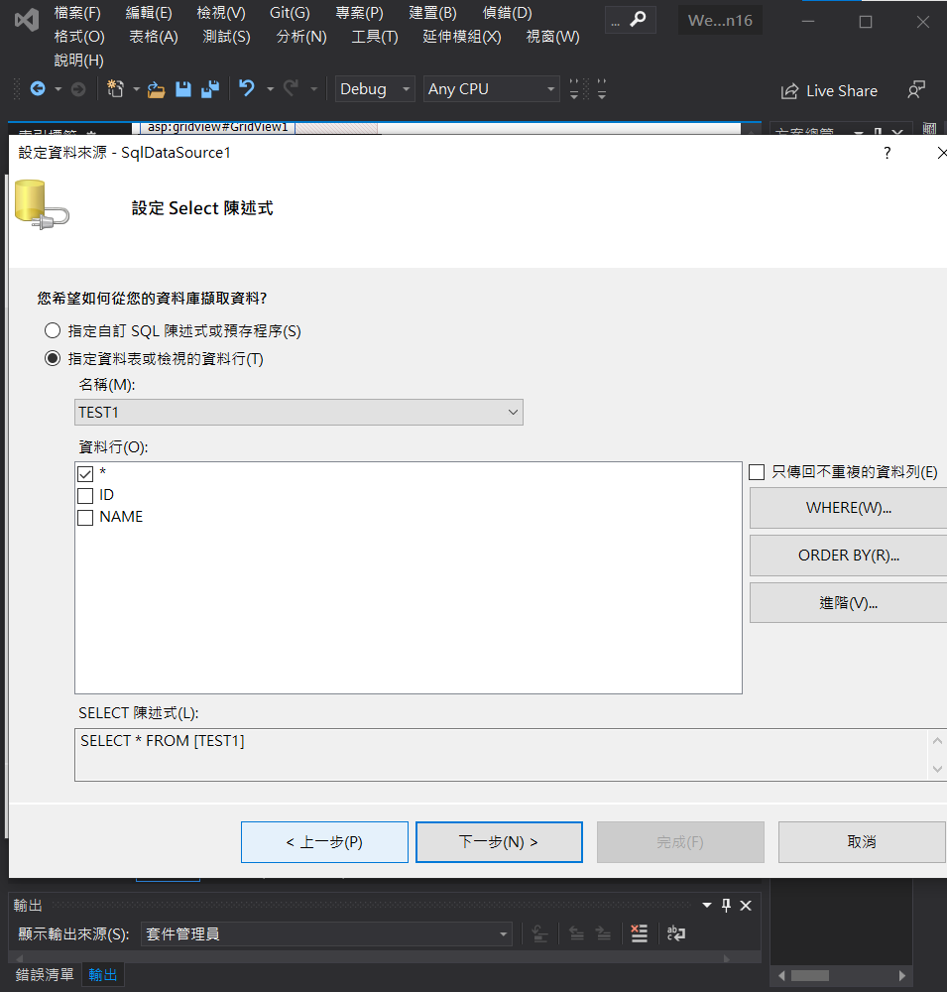
Task: Click the help question mark in dialog
Action: pos(887,153)
